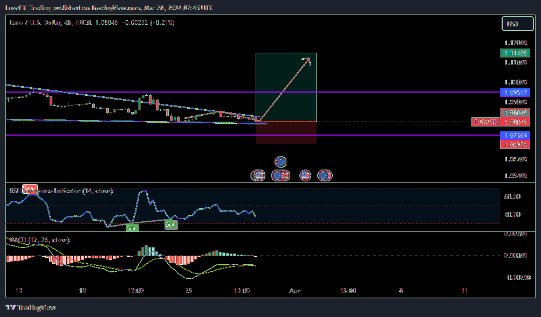Open the USD currency selector
This screenshot has width=541, height=317.
[517, 24]
